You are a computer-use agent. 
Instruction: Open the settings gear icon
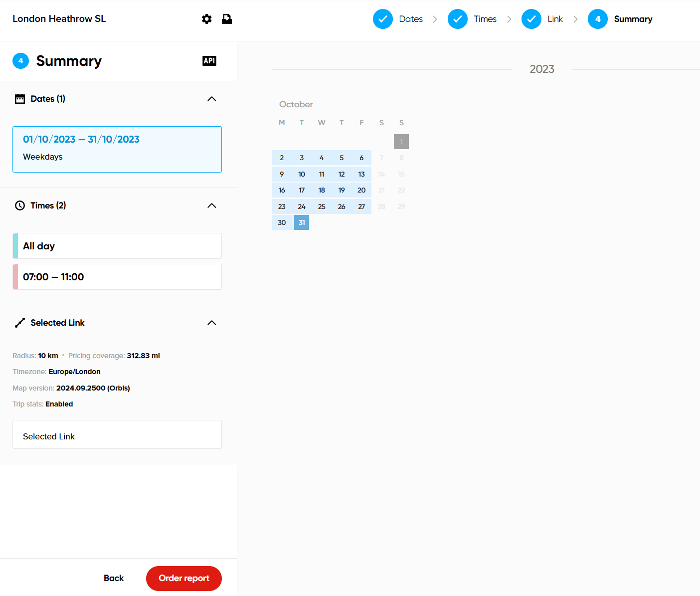[206, 19]
